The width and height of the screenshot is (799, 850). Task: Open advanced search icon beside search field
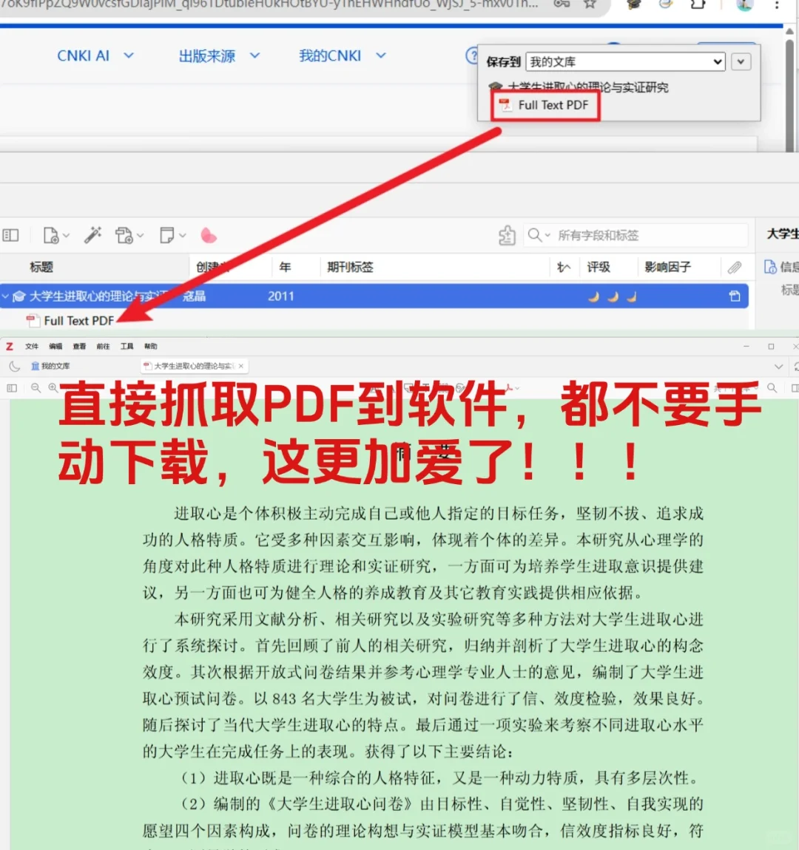(x=506, y=235)
